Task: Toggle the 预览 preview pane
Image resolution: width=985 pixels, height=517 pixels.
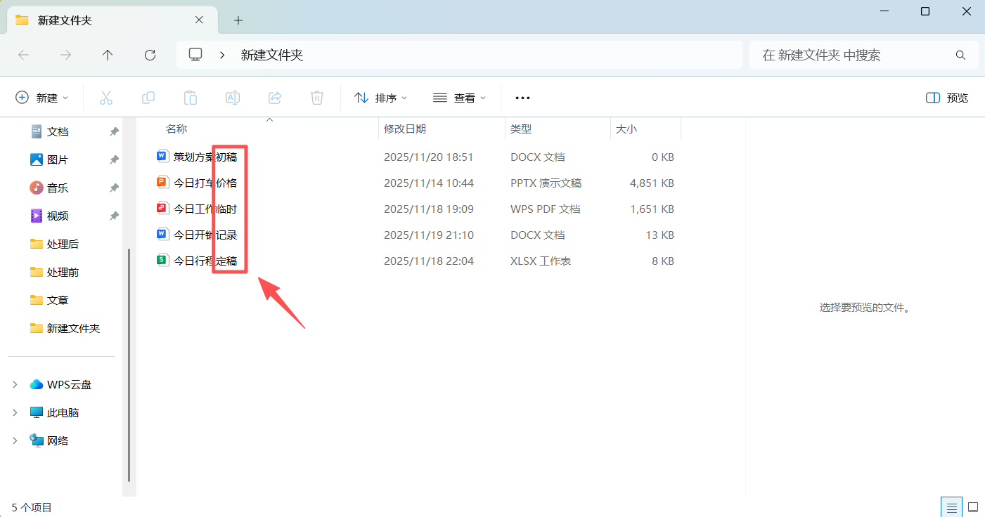Action: (946, 98)
